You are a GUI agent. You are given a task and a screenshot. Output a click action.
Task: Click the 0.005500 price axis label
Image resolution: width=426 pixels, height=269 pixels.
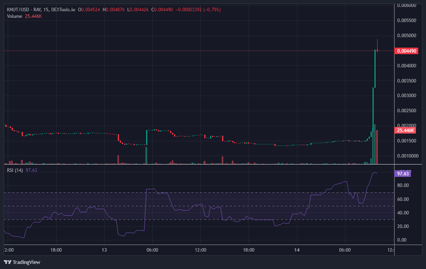click(x=407, y=21)
